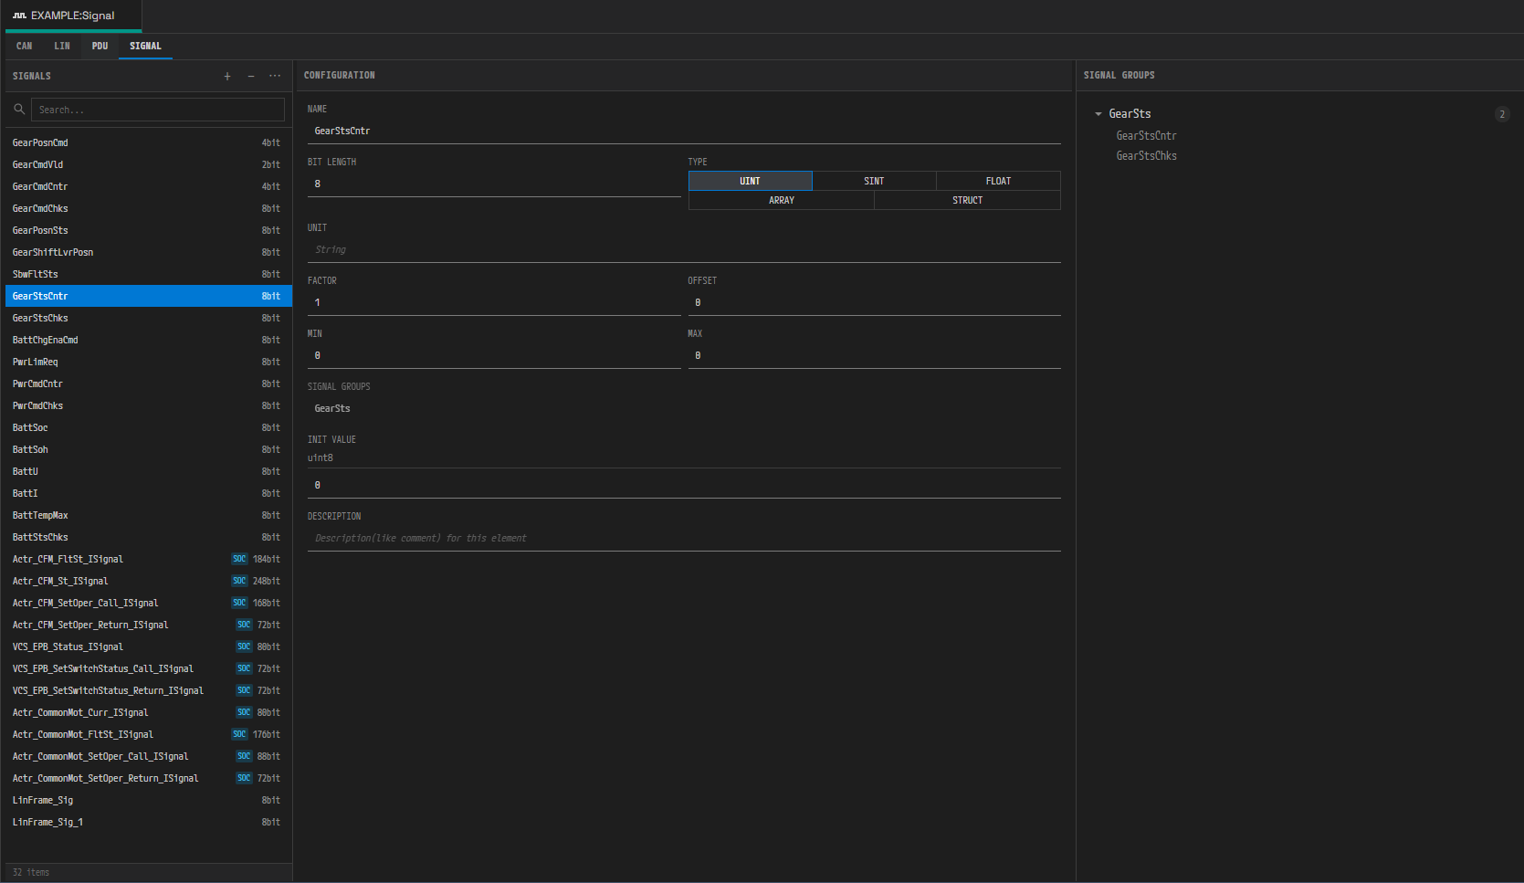Click the SOC badge on Actr_CommonMot_Curr_ISignal
Viewport: 1524px width, 883px height.
pyautogui.click(x=244, y=712)
